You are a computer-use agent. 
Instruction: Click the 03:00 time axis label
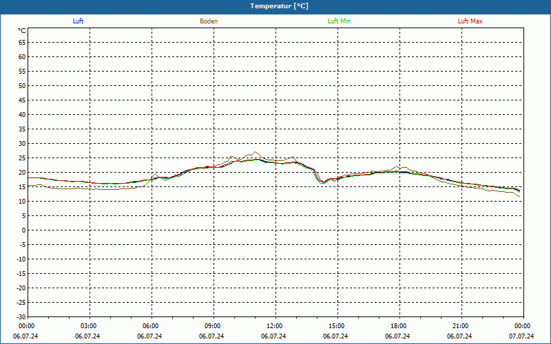pyautogui.click(x=89, y=326)
